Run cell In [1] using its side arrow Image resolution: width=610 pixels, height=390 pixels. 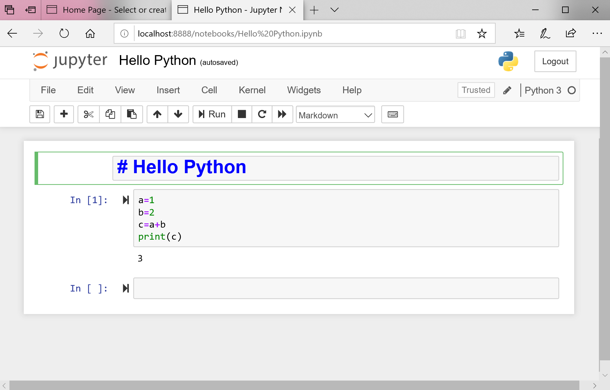[x=126, y=200]
